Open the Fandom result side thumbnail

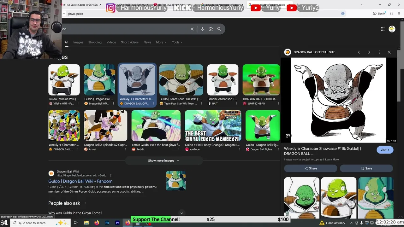[x=176, y=181]
